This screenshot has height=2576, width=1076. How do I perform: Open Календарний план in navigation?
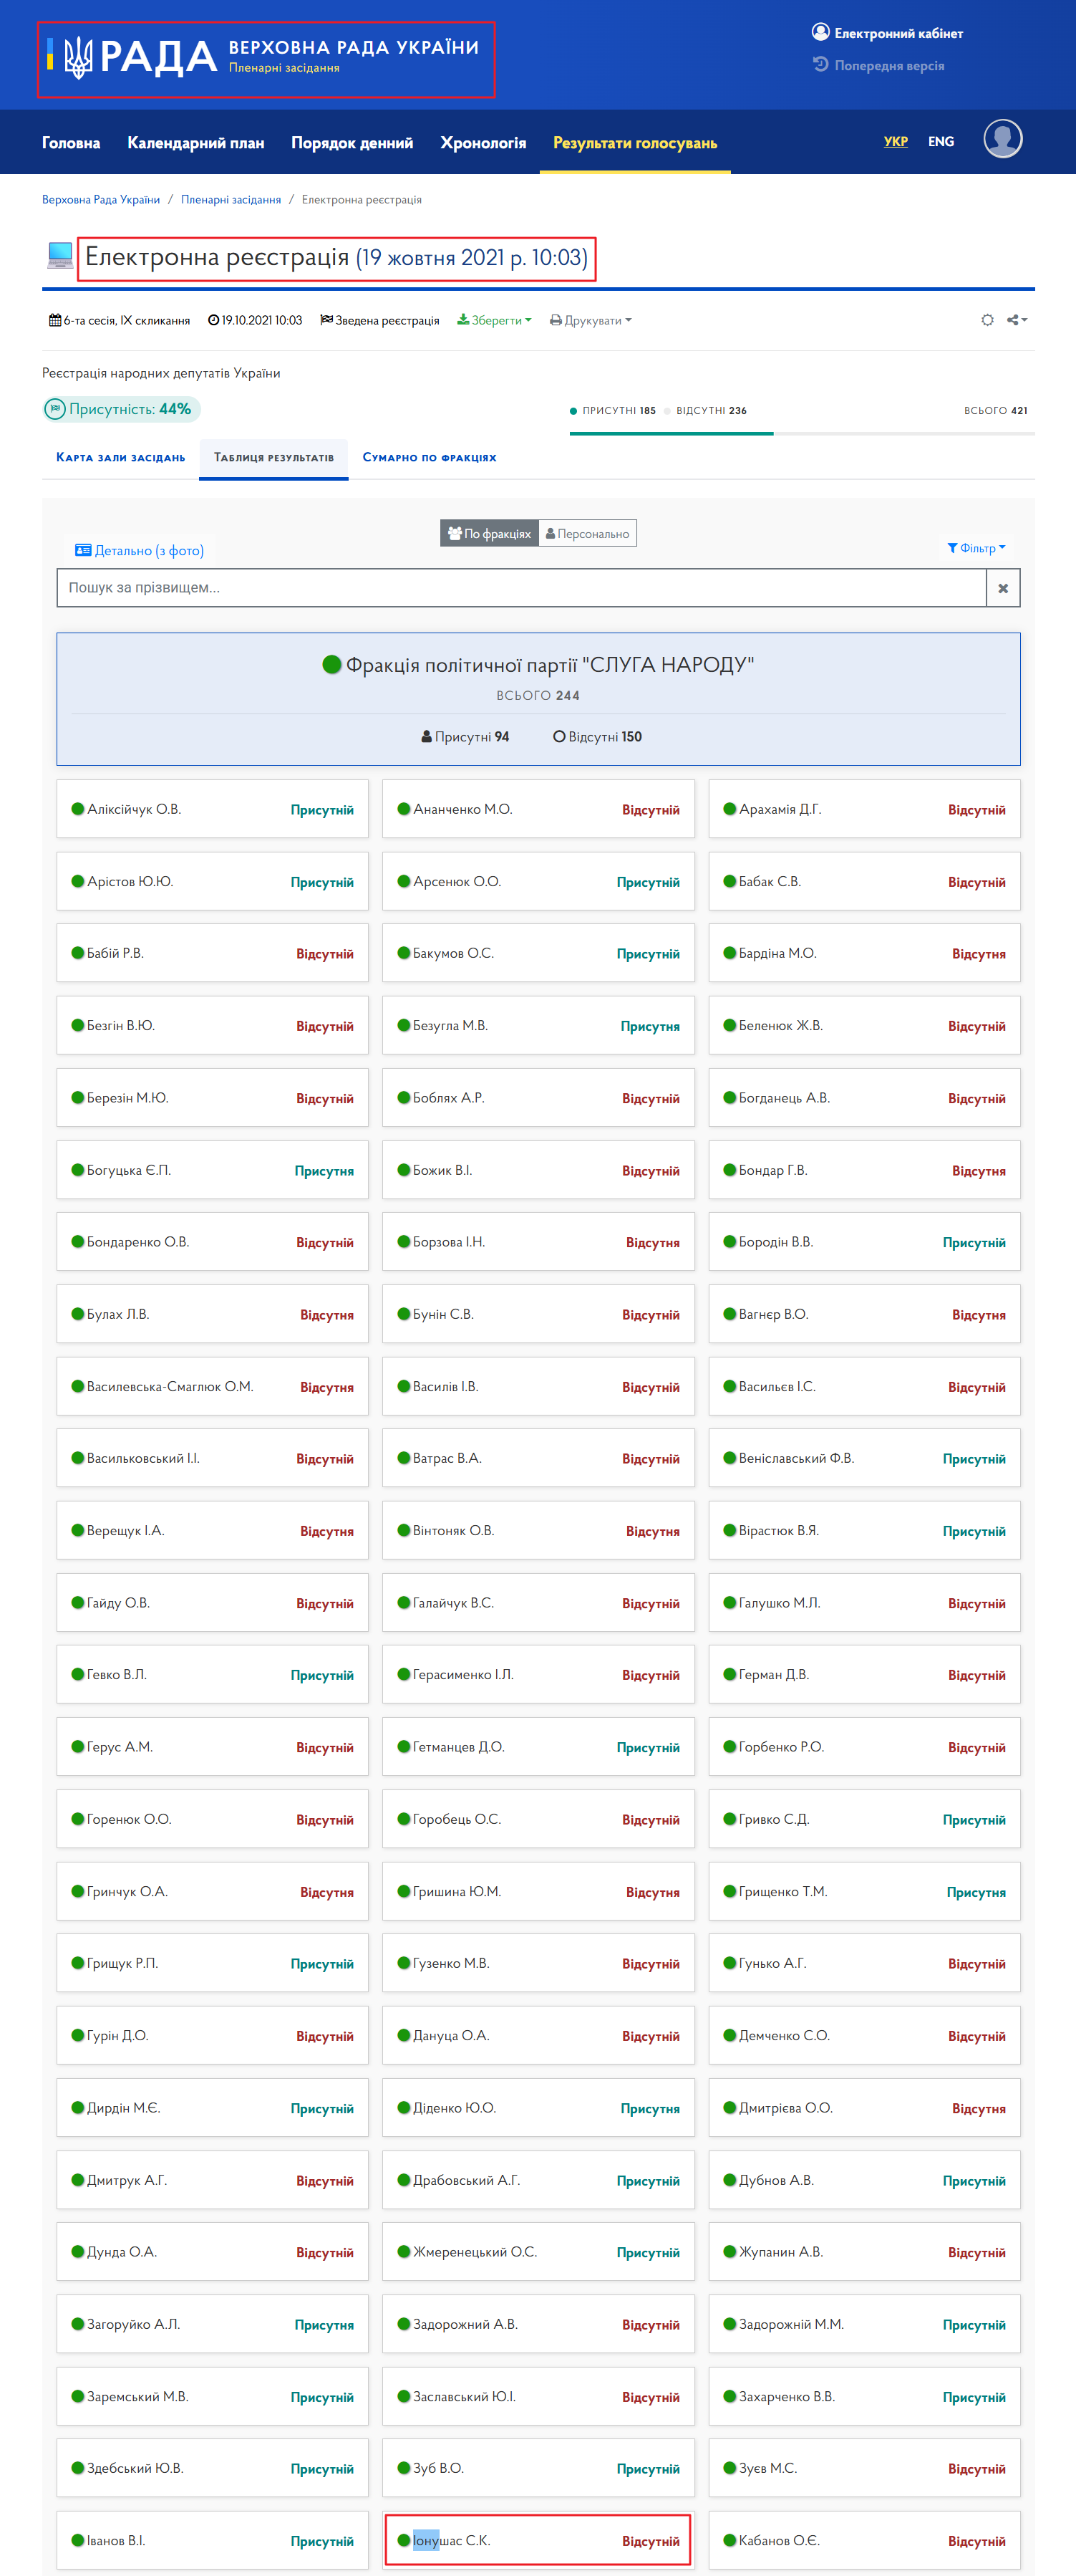point(196,143)
